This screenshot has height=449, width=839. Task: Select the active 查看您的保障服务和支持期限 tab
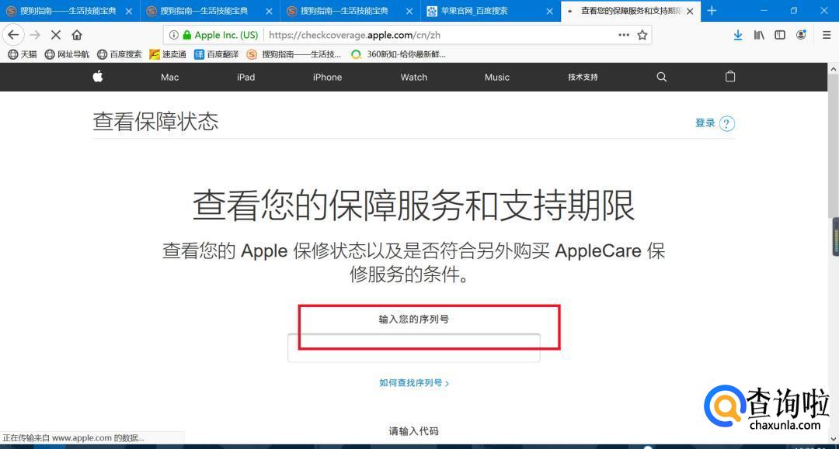(x=630, y=11)
